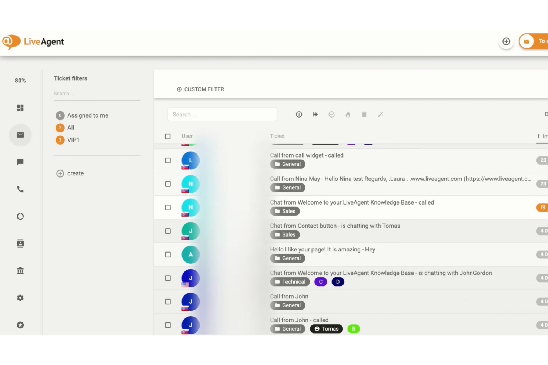Select all tickets via the header checkbox
Screen dimensions: 548x365
tap(168, 136)
